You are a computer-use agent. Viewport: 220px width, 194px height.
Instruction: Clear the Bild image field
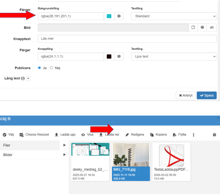click(202, 27)
